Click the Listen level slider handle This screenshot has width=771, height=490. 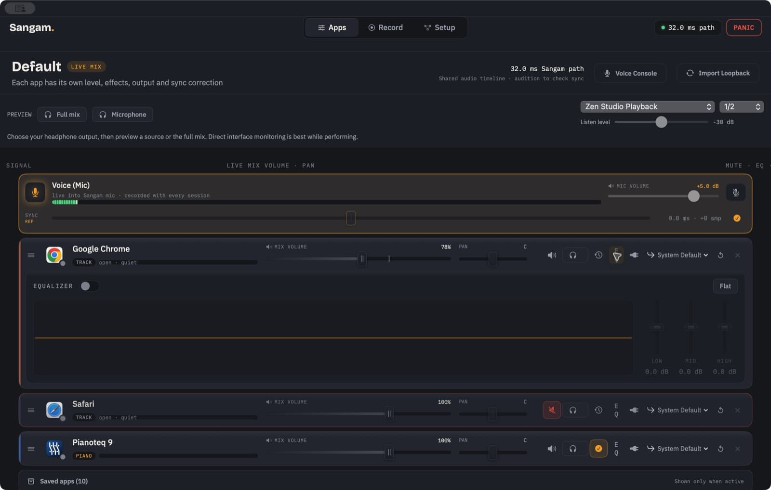pos(661,122)
